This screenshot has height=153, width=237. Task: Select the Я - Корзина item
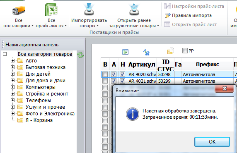[x=39, y=120]
